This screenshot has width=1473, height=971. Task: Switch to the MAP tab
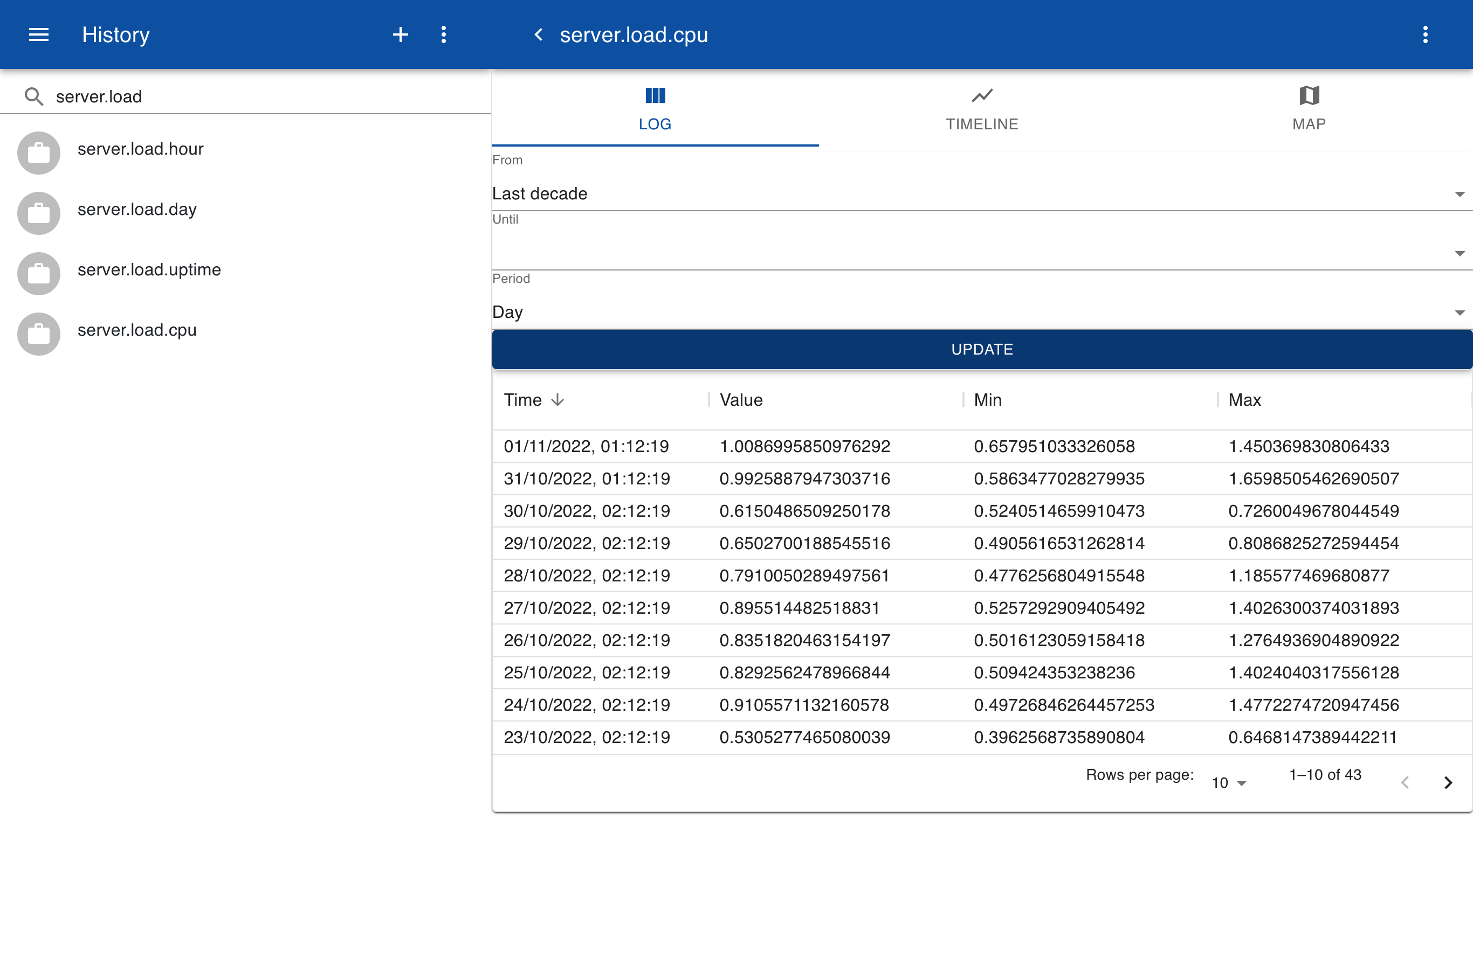click(1309, 109)
